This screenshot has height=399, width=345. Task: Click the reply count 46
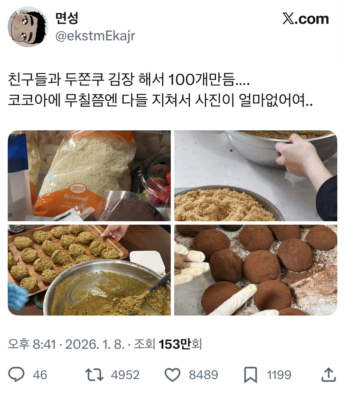pyautogui.click(x=40, y=375)
